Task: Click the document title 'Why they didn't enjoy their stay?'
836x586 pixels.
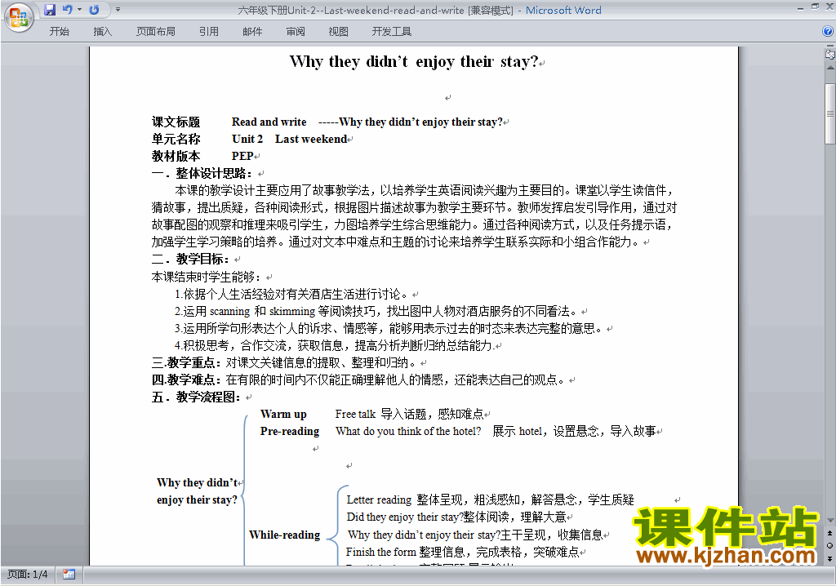Action: (x=414, y=62)
